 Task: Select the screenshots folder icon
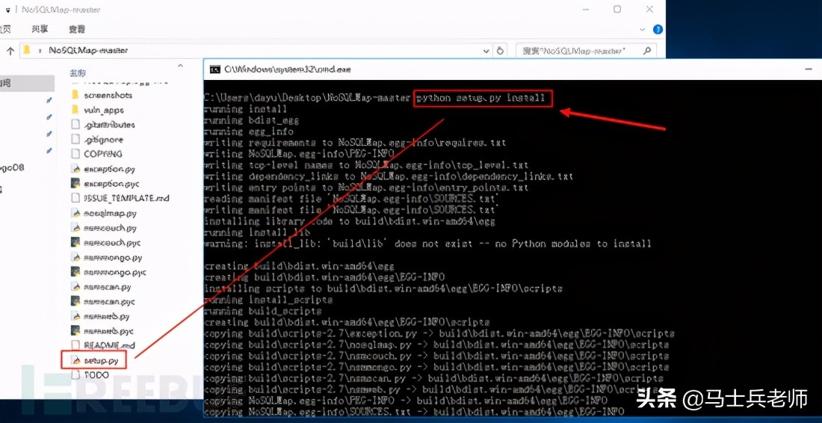coord(75,96)
